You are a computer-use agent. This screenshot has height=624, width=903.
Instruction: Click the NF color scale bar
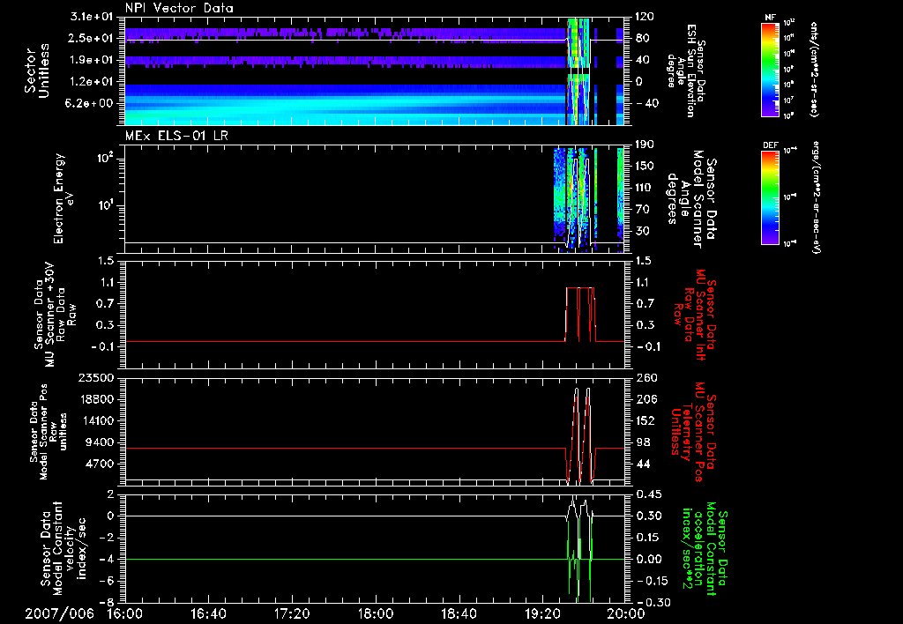tap(771, 69)
